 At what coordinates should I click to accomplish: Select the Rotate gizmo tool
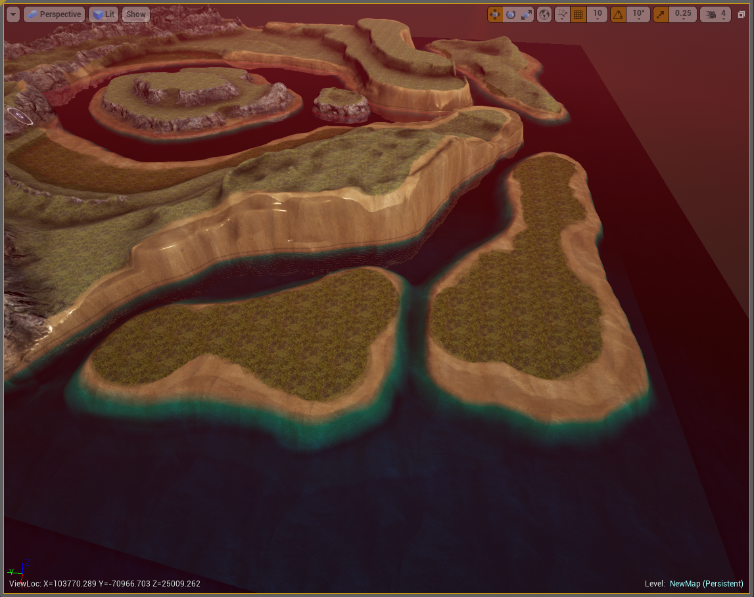point(511,14)
